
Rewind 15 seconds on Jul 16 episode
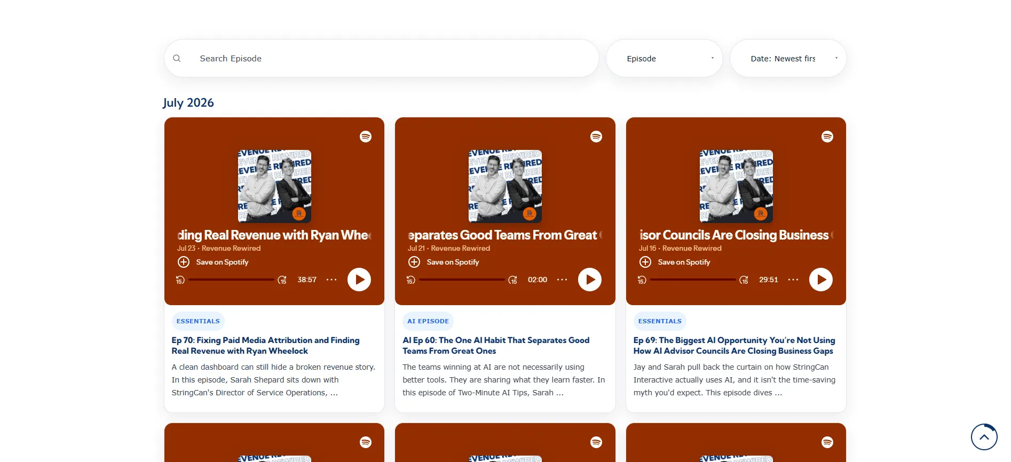(642, 280)
